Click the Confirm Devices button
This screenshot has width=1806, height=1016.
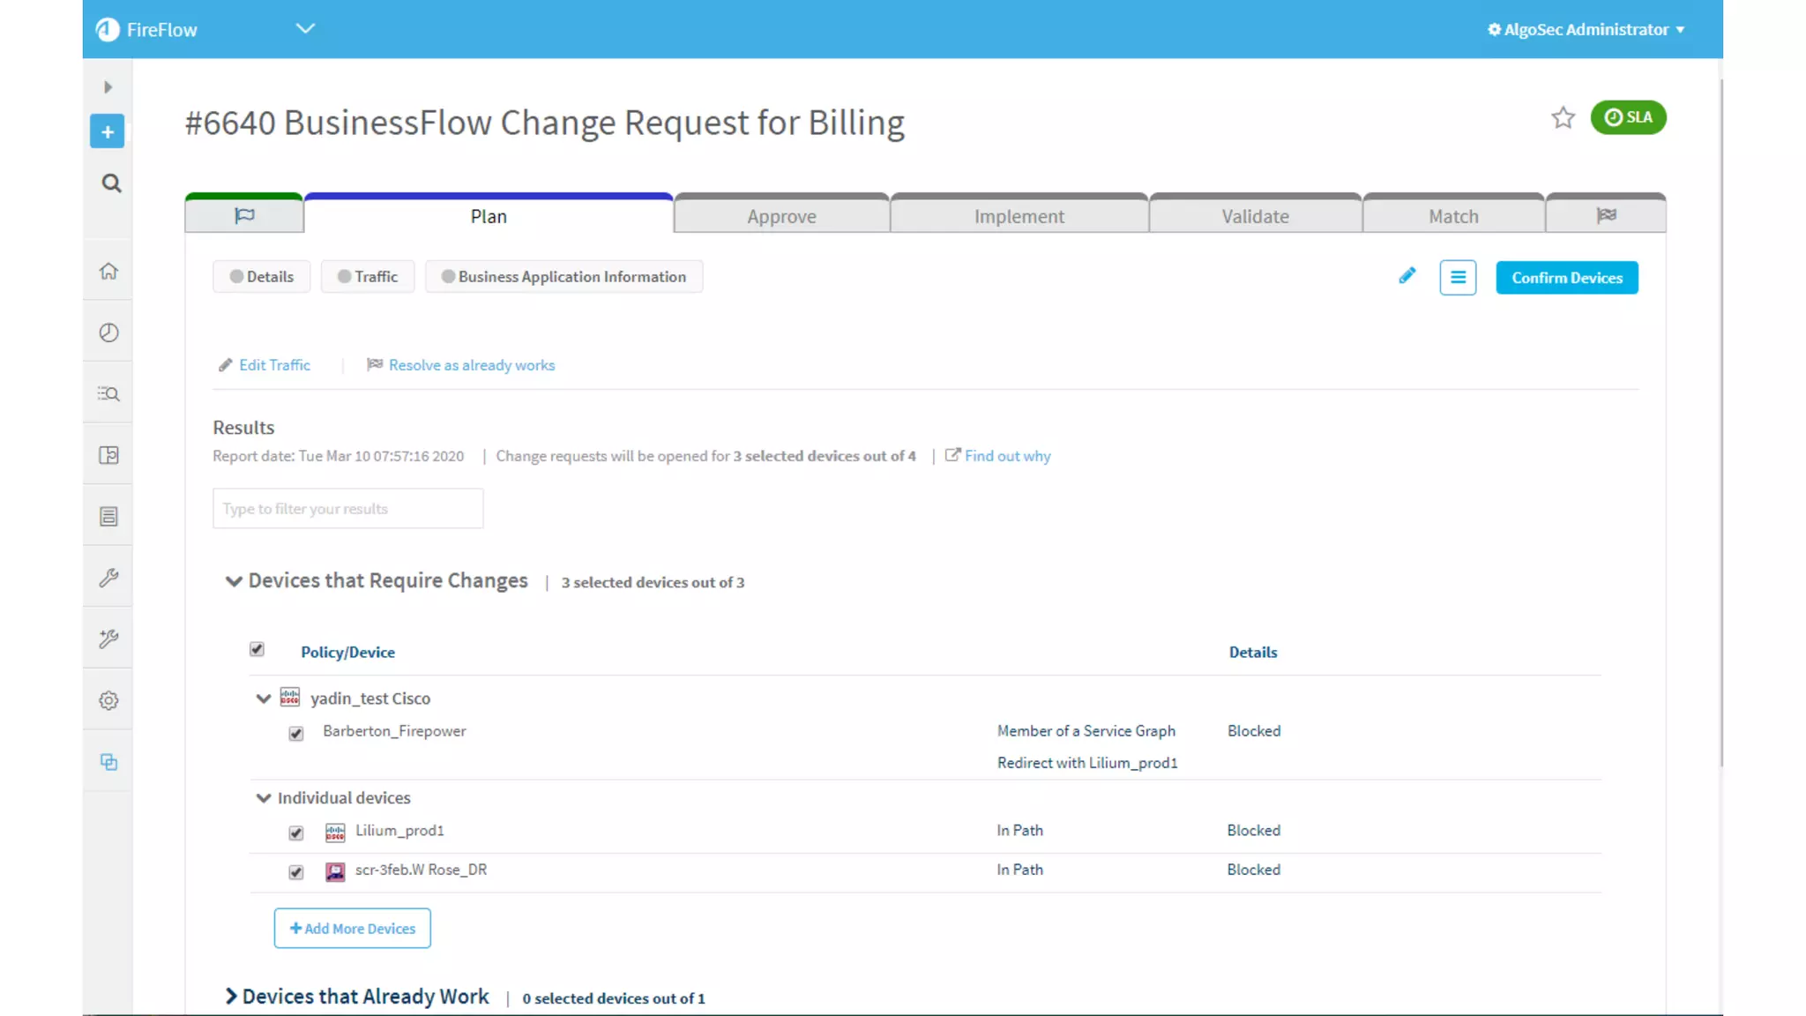1566,278
